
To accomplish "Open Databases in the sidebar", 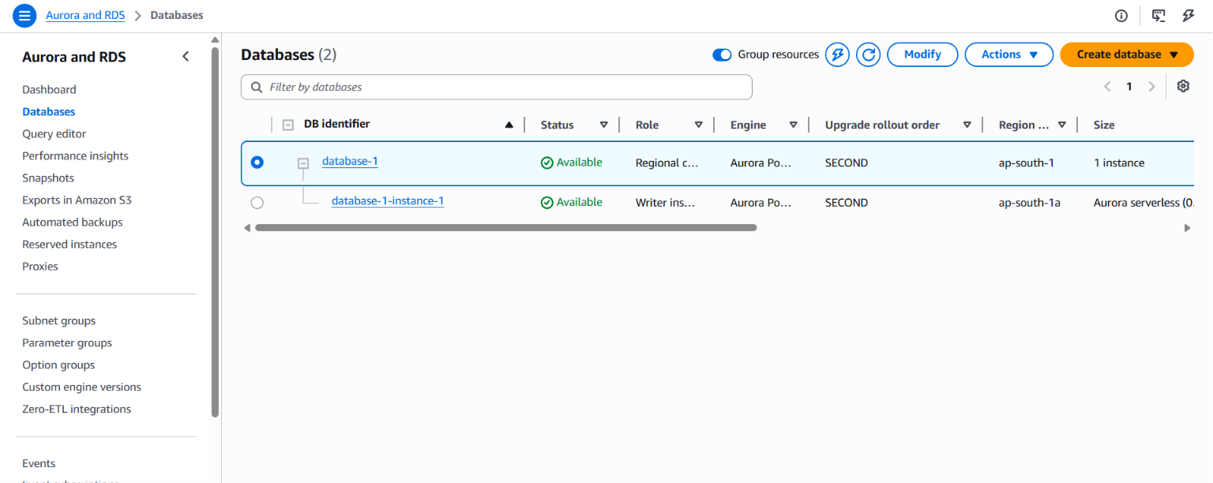I will [x=49, y=112].
